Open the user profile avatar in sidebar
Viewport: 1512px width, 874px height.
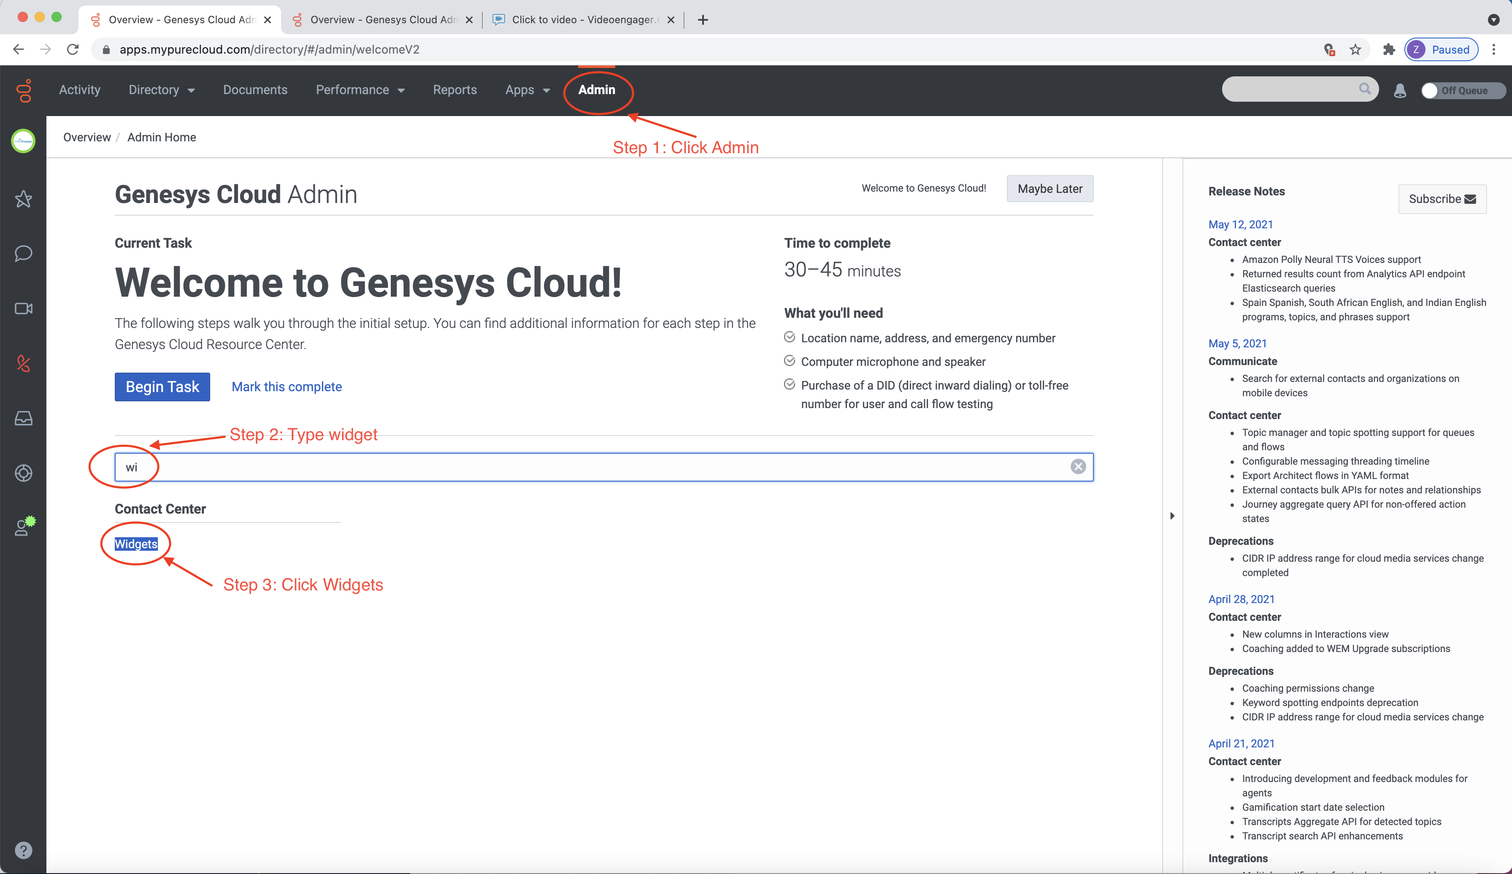(x=23, y=141)
